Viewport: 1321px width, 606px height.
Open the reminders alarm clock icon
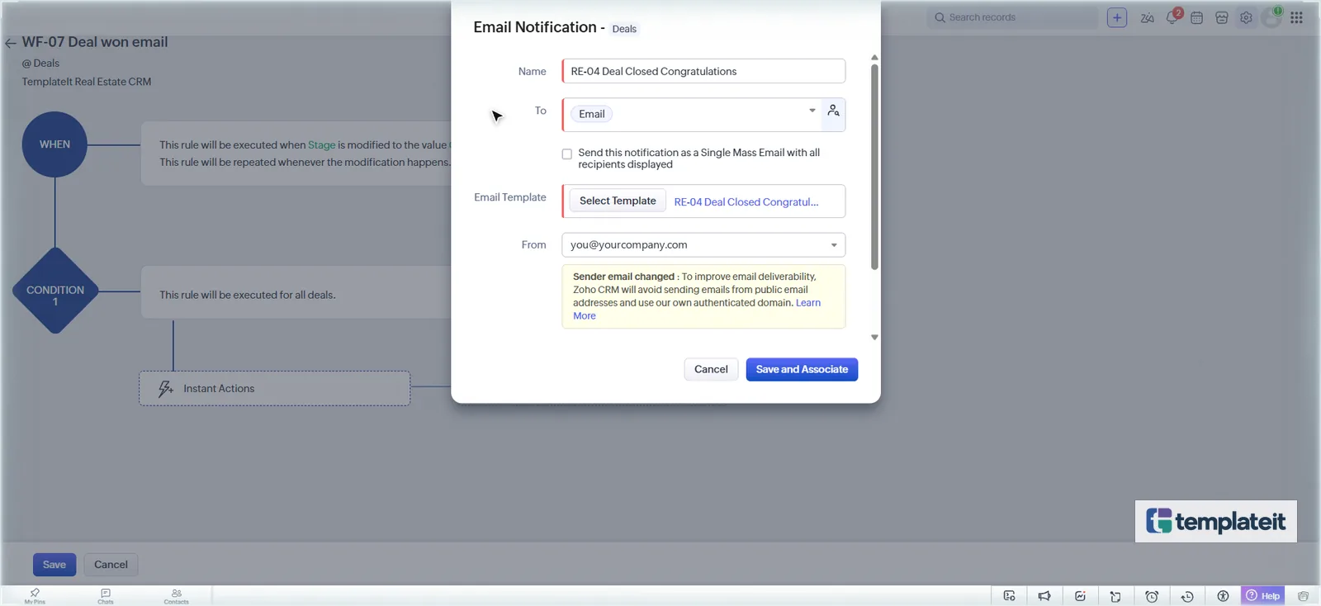pos(1152,596)
